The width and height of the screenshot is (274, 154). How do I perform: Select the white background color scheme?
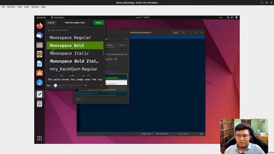pyautogui.click(x=116, y=83)
